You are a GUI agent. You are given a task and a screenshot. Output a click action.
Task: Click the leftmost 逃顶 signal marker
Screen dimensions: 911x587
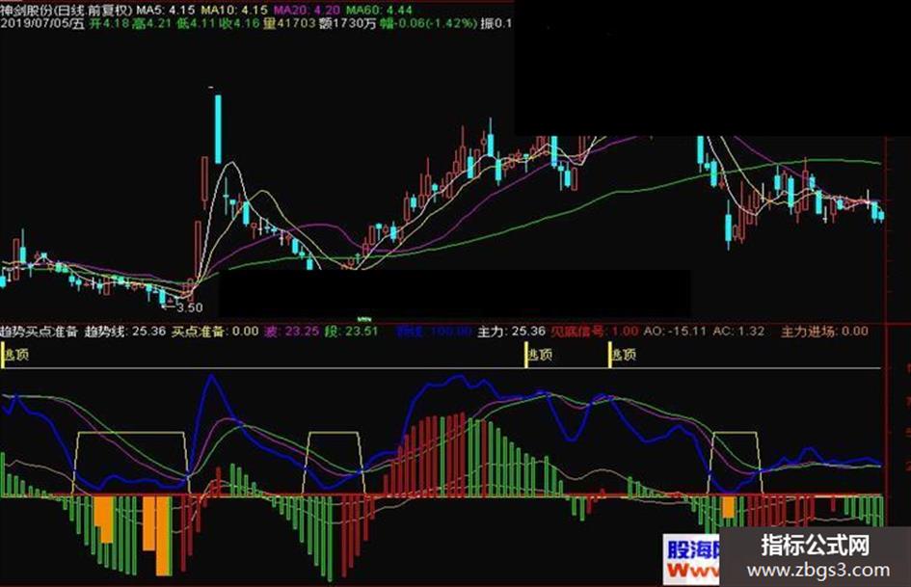tap(14, 355)
